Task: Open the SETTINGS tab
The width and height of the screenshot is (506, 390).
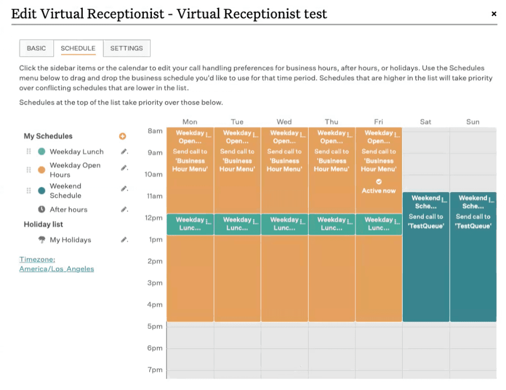Action: (x=126, y=48)
